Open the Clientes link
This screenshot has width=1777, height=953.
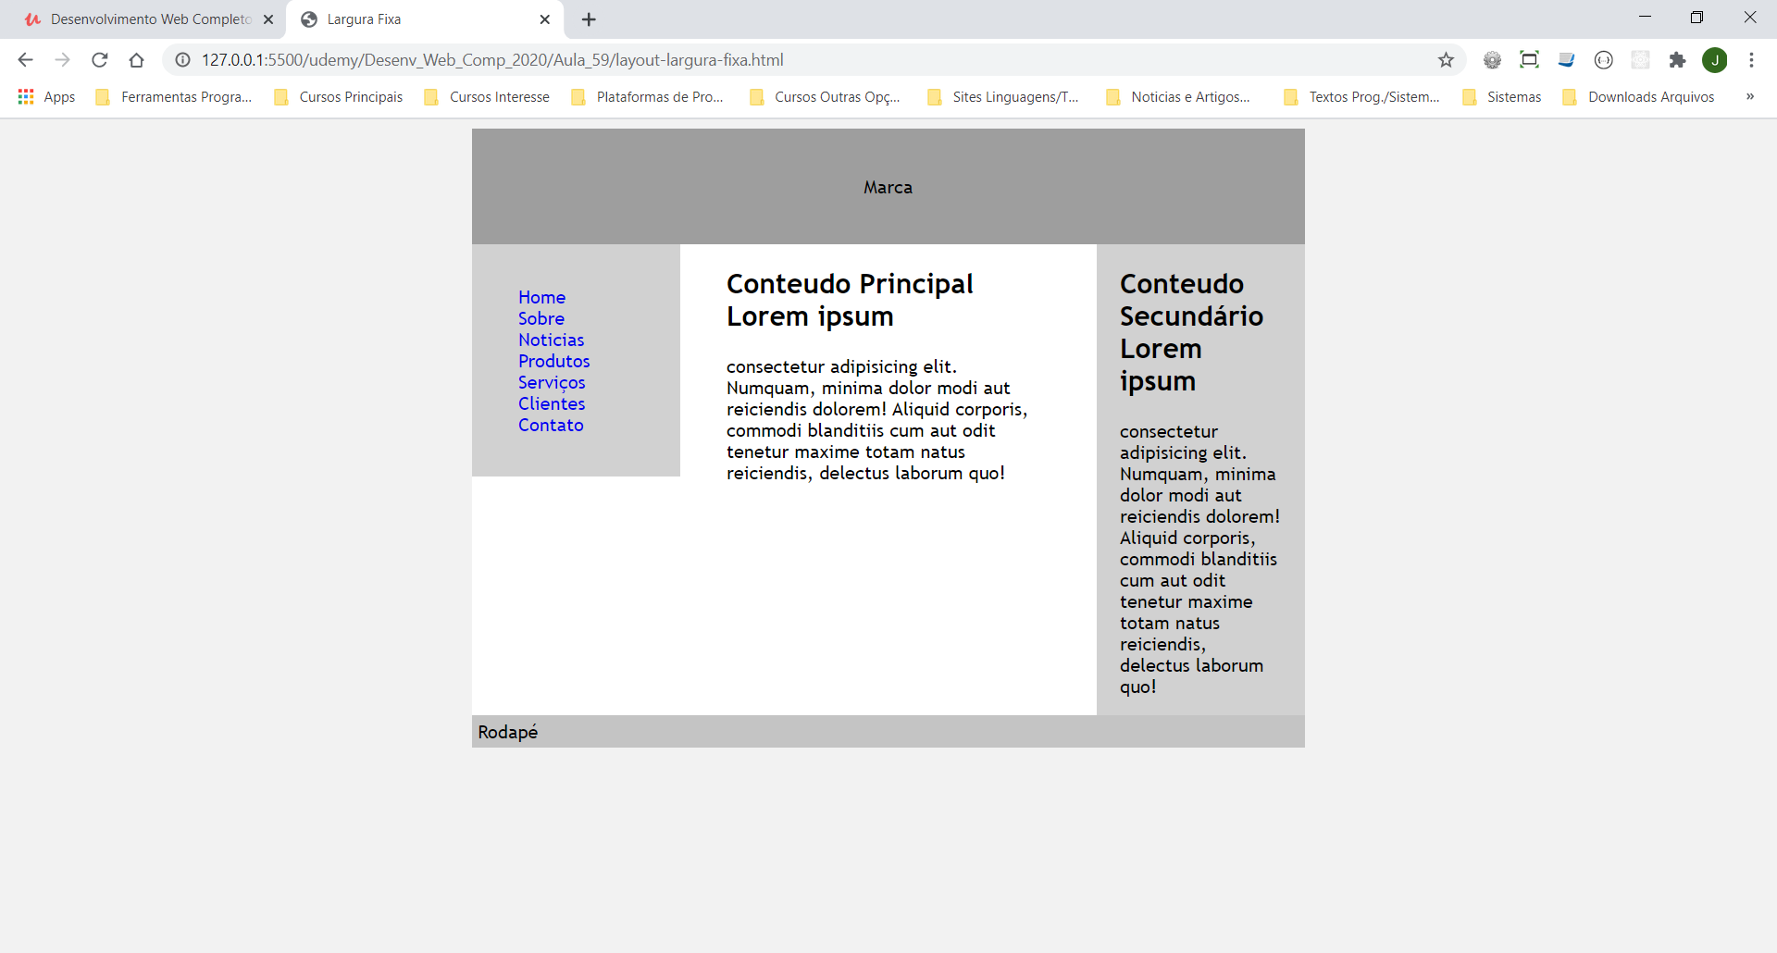pyautogui.click(x=552, y=404)
